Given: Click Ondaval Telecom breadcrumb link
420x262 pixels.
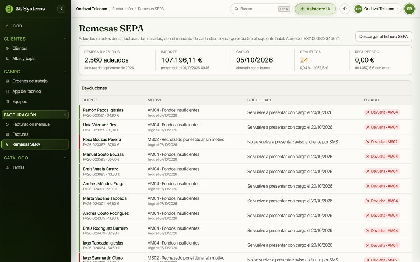Looking at the screenshot, I should [92, 9].
